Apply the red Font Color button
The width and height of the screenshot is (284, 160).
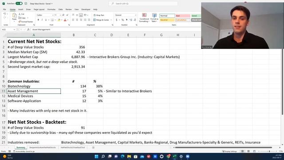point(65,20)
